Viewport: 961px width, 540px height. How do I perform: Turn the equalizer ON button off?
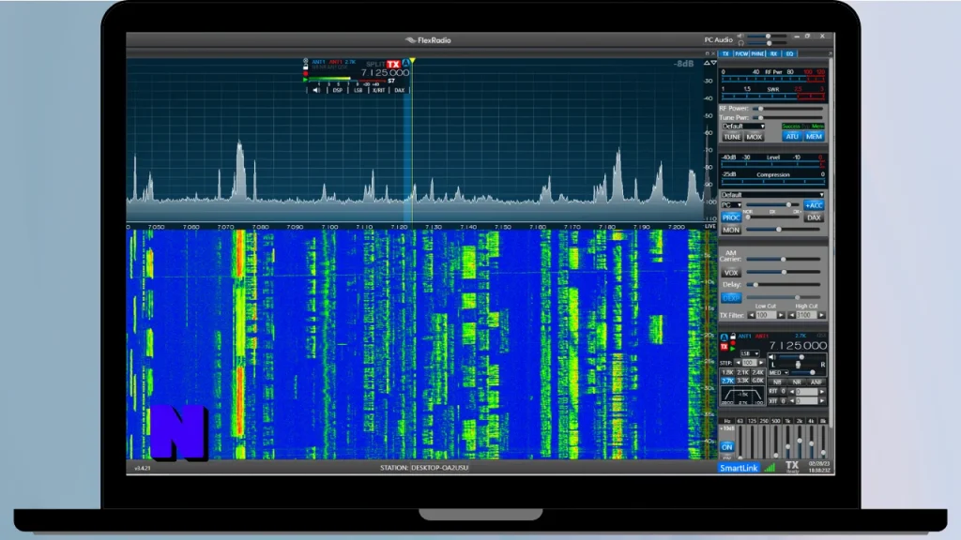(x=727, y=447)
